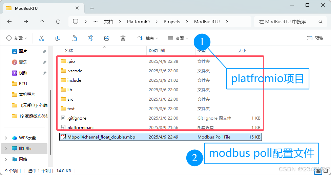Expand chevron after ModBusRTU in address bar

pyautogui.click(x=227, y=22)
